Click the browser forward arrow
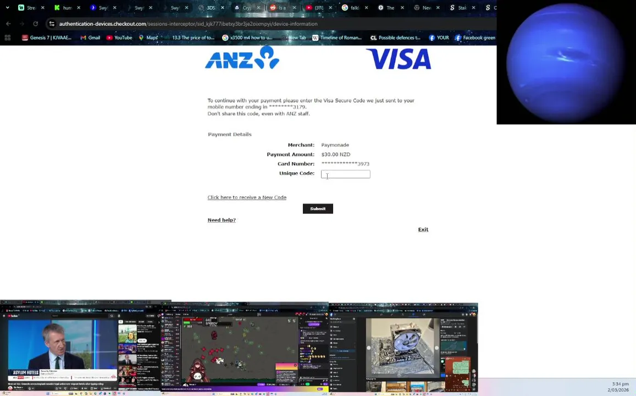This screenshot has width=636, height=396. tap(23, 24)
